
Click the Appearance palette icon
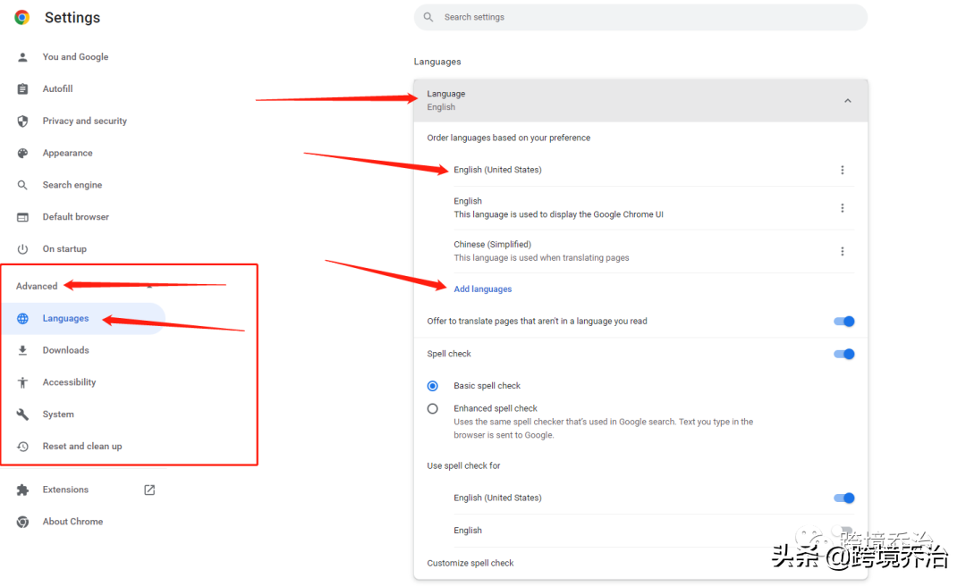tap(22, 154)
